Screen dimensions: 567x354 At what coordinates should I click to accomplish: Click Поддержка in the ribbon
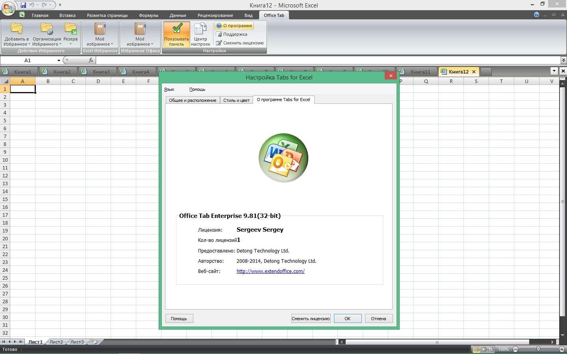232,34
